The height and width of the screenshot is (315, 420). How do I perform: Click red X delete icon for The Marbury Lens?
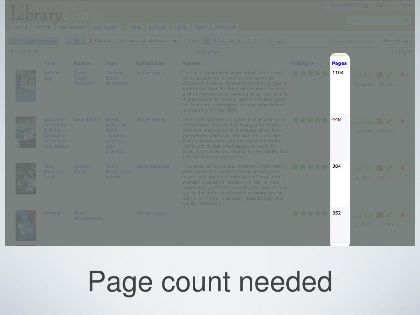[402, 168]
